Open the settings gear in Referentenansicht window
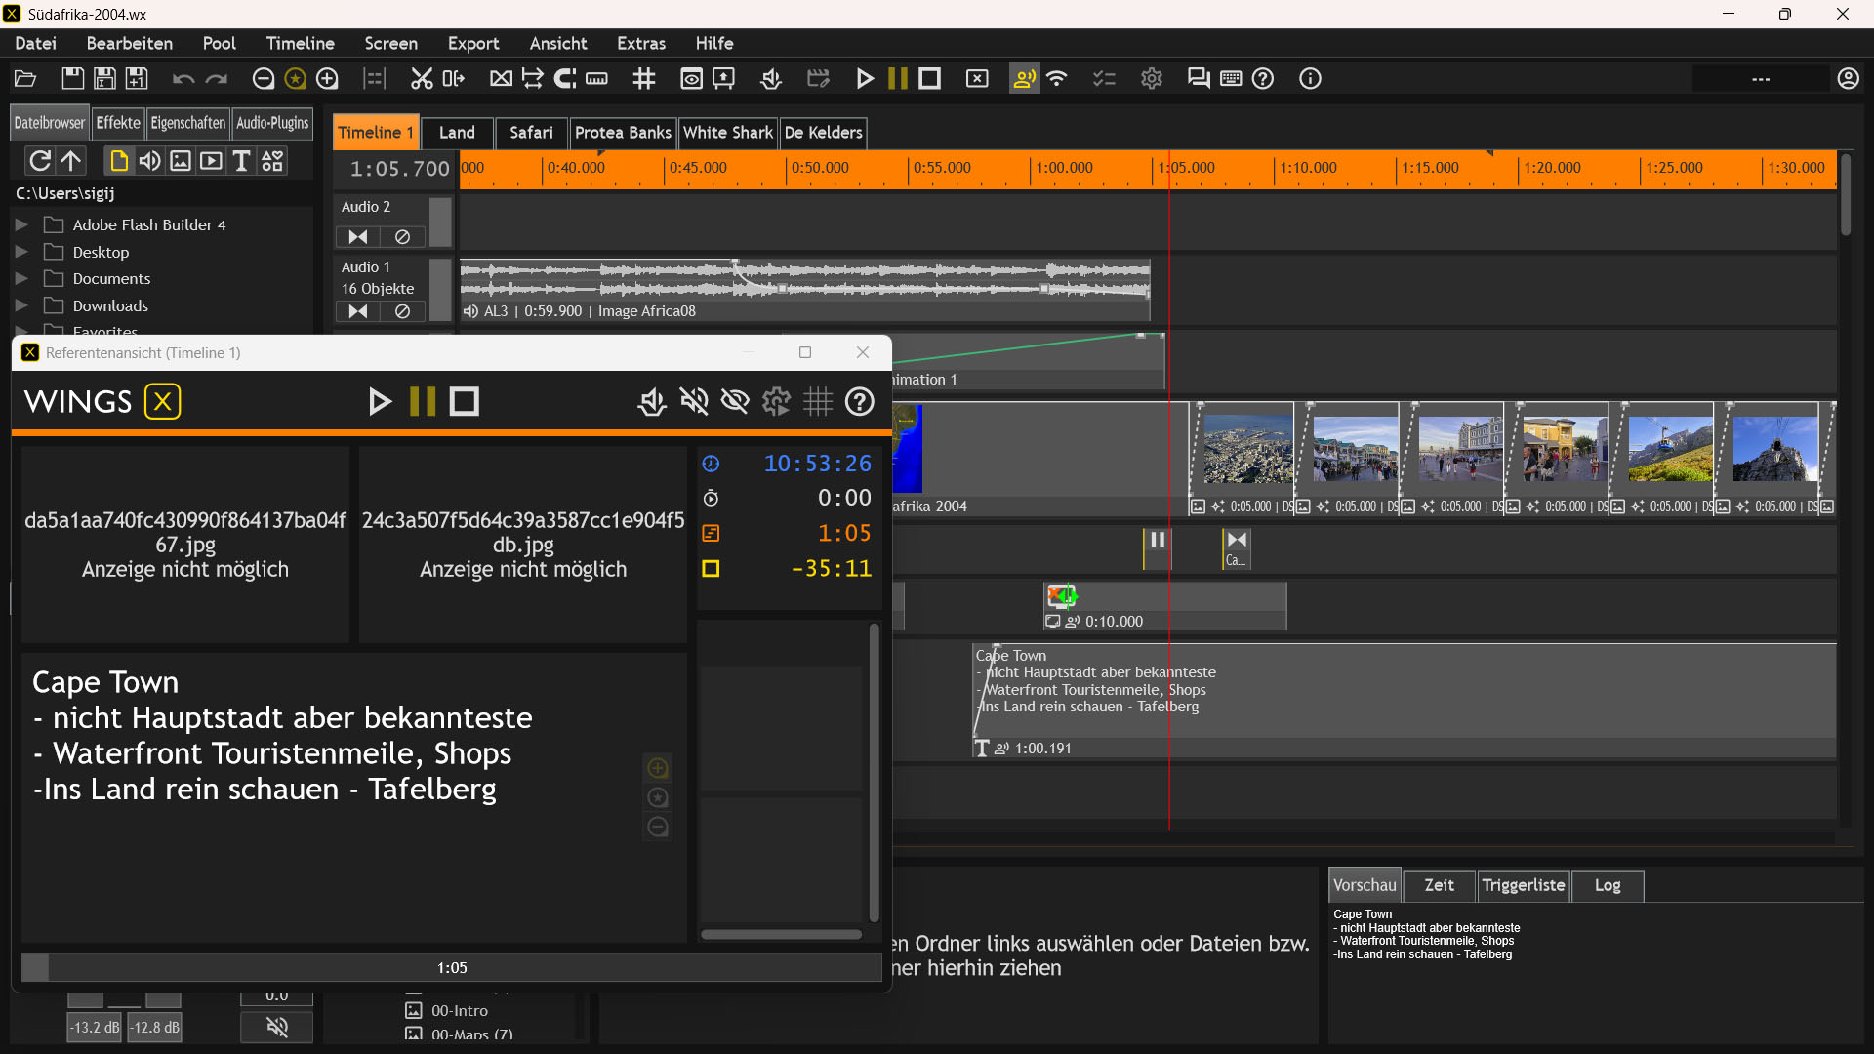Screen dimensions: 1874x1054 click(776, 402)
